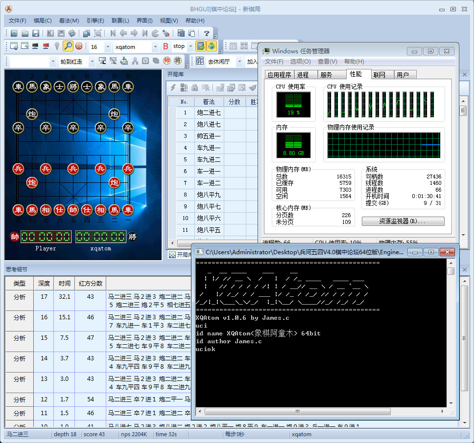Click the 资源监视器(R)... button

403,221
